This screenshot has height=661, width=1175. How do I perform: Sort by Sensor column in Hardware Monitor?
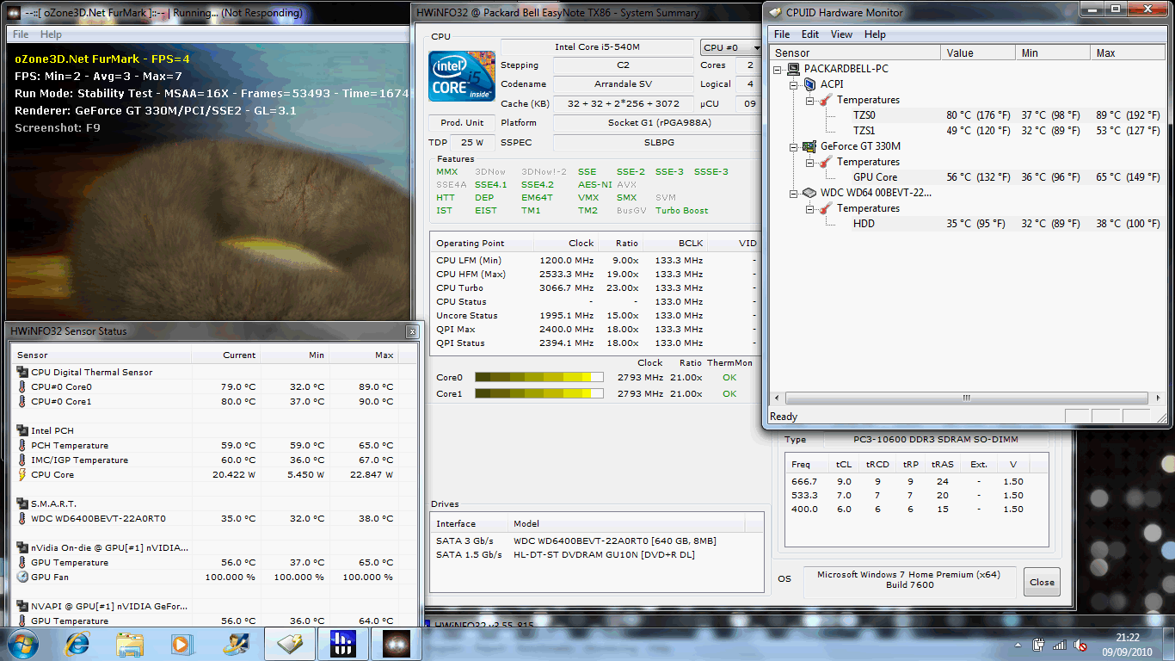(855, 53)
